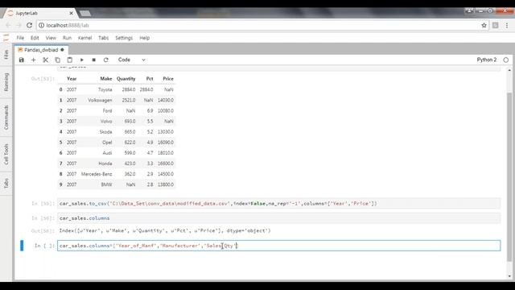
Task: Click the scrollbar down arrow
Action: pyautogui.click(x=509, y=276)
